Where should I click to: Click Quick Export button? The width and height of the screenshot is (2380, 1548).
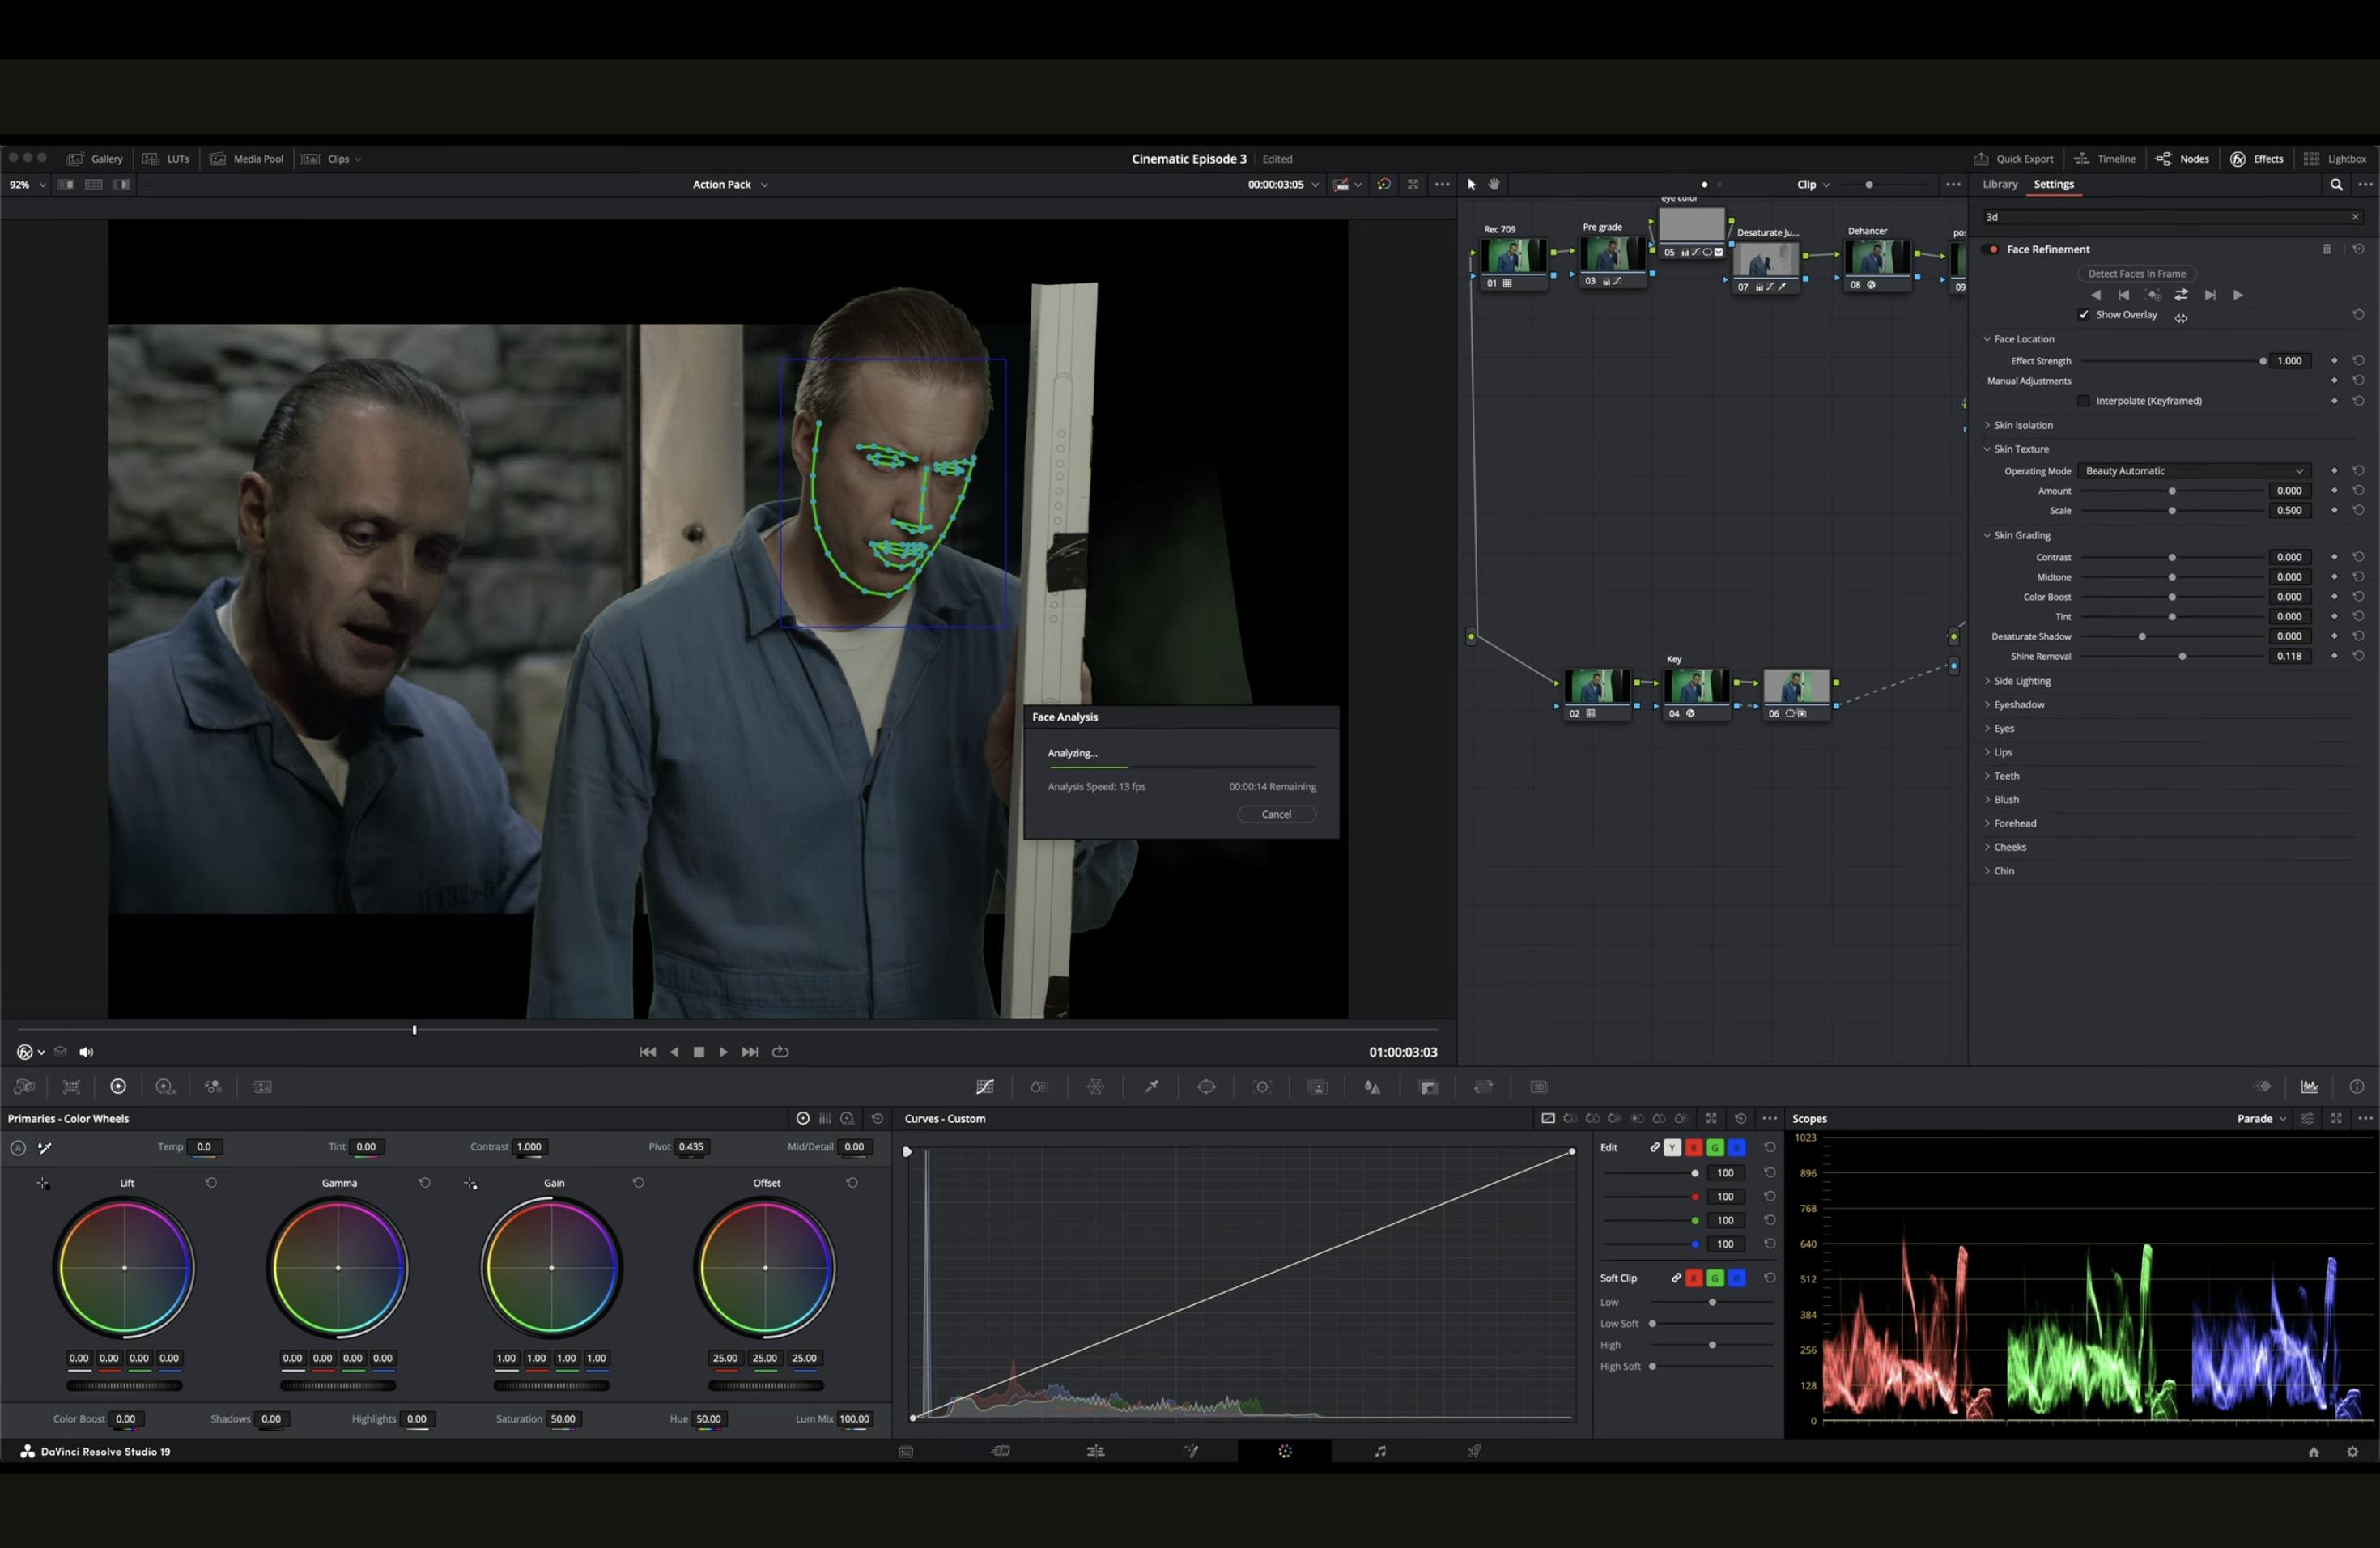2013,159
